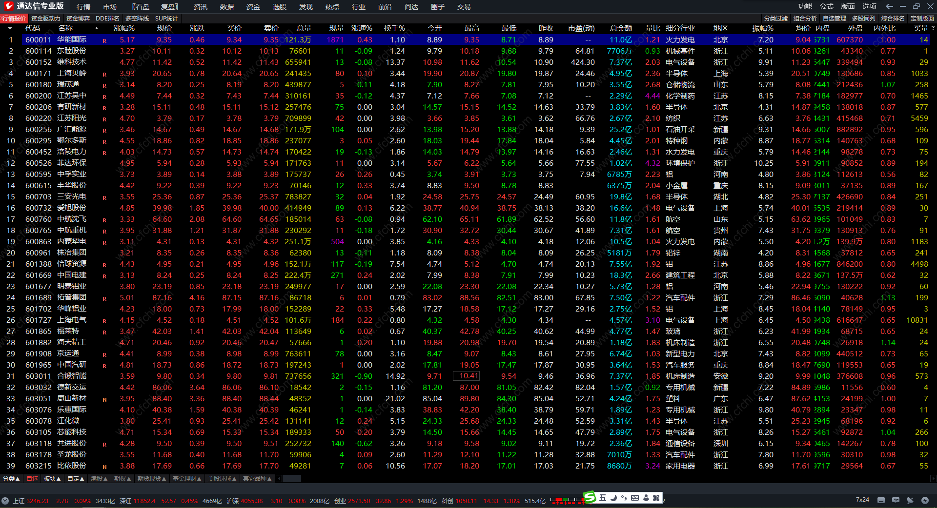This screenshot has width=937, height=508.
Task: Click the status bar keyboard icon
Action: point(881,500)
